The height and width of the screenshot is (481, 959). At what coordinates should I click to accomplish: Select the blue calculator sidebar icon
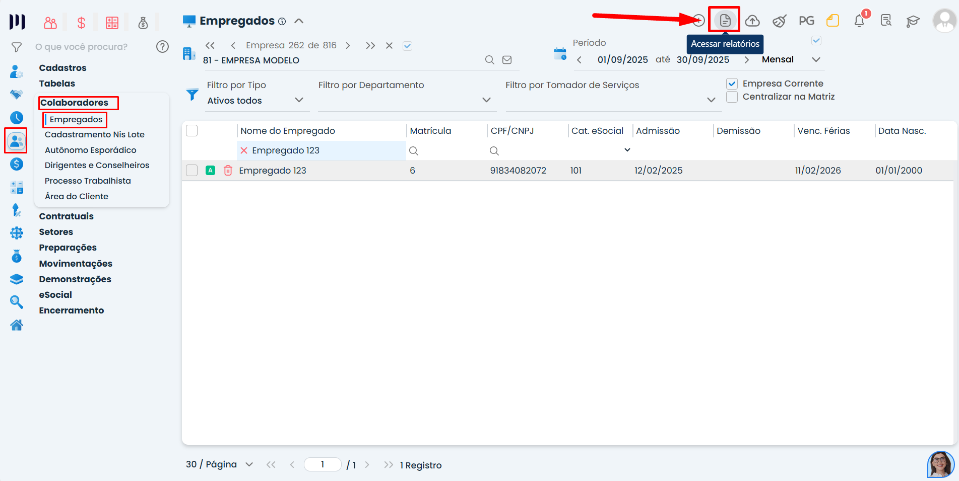pyautogui.click(x=17, y=187)
